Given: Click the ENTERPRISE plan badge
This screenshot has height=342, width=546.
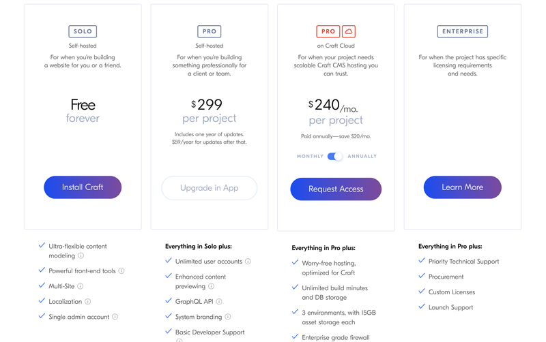Looking at the screenshot, I should (x=463, y=31).
